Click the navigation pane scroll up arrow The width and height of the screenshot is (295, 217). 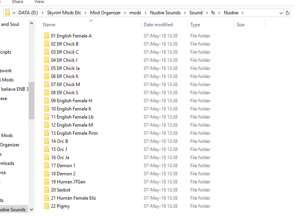pos(31,24)
